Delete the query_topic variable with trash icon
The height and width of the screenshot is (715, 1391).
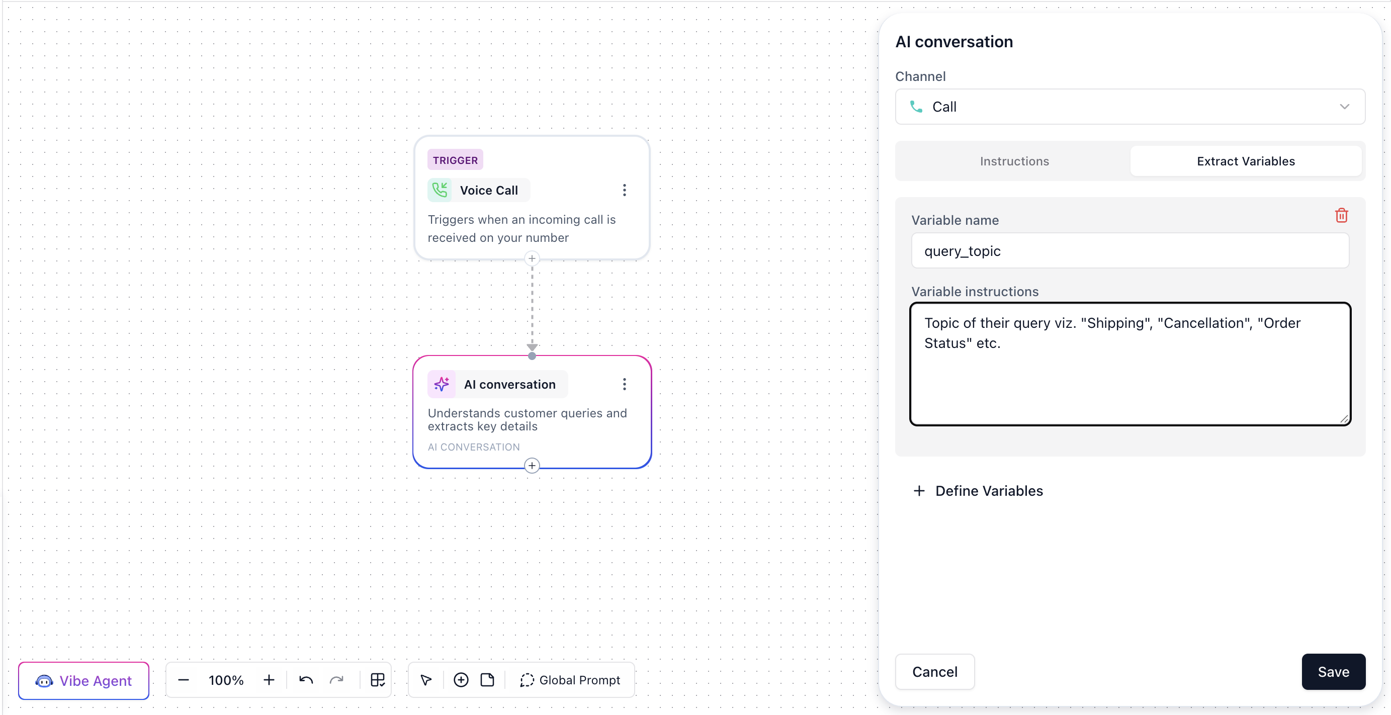[x=1341, y=216]
